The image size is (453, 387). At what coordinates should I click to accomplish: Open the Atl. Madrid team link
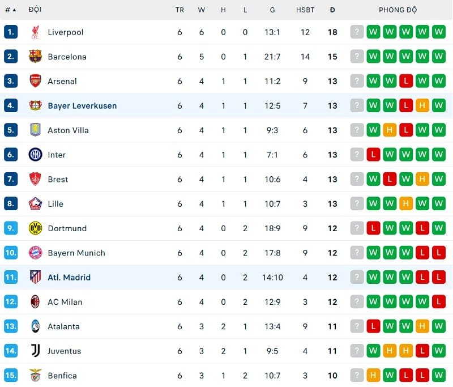69,278
